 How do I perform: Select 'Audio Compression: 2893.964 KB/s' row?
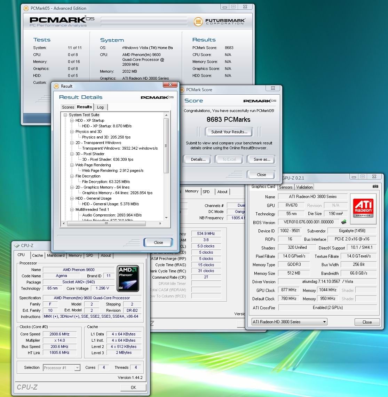(x=112, y=215)
